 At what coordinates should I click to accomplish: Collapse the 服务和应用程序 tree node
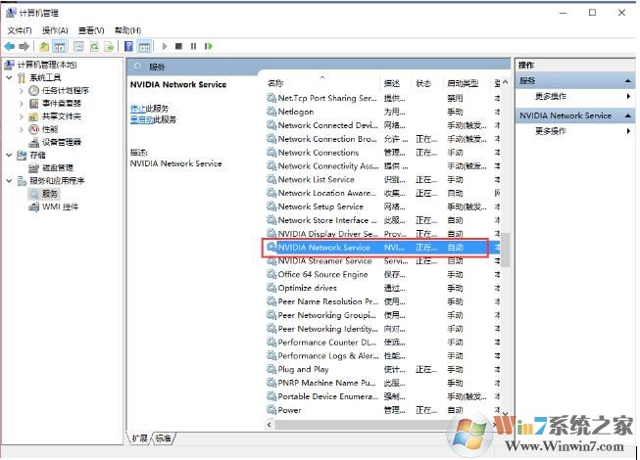(9, 181)
